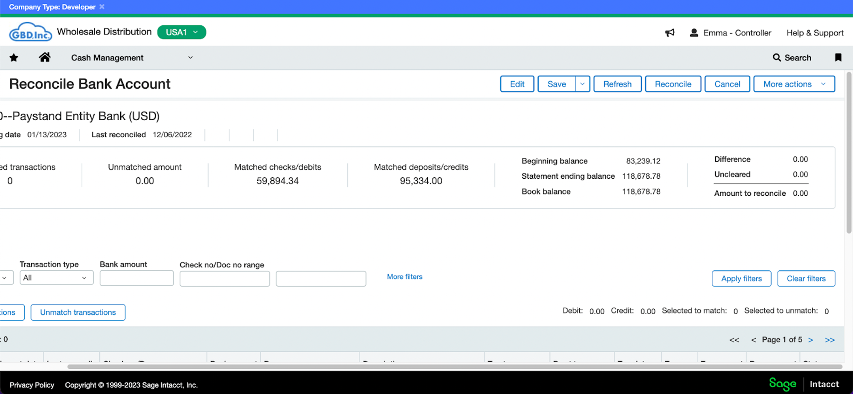The height and width of the screenshot is (394, 853).
Task: Click the bookmark icon in the toolbar
Action: pos(838,58)
